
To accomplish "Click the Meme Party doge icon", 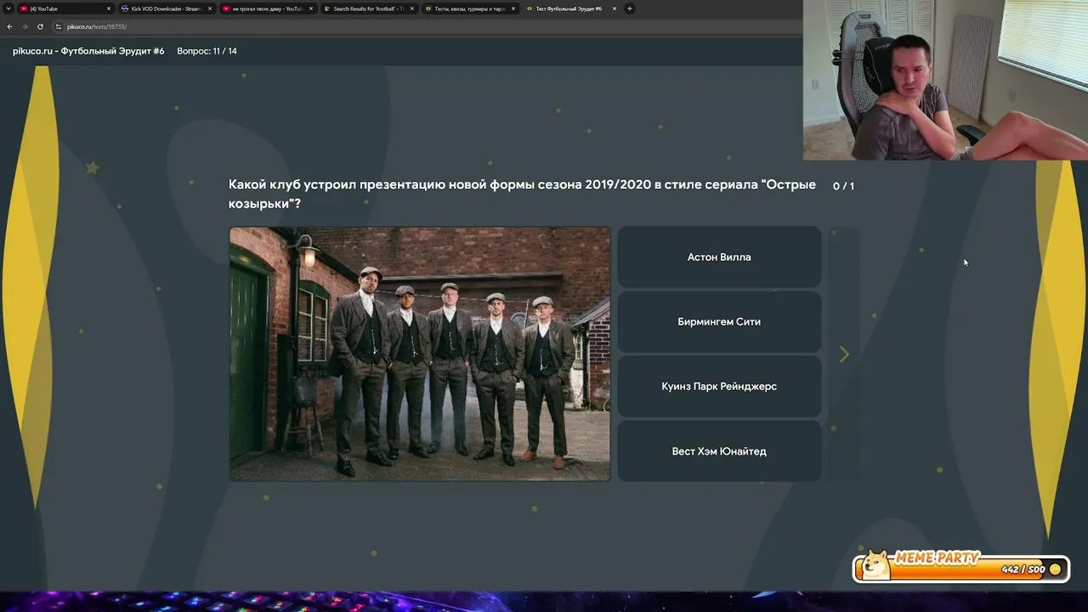I will click(x=874, y=565).
